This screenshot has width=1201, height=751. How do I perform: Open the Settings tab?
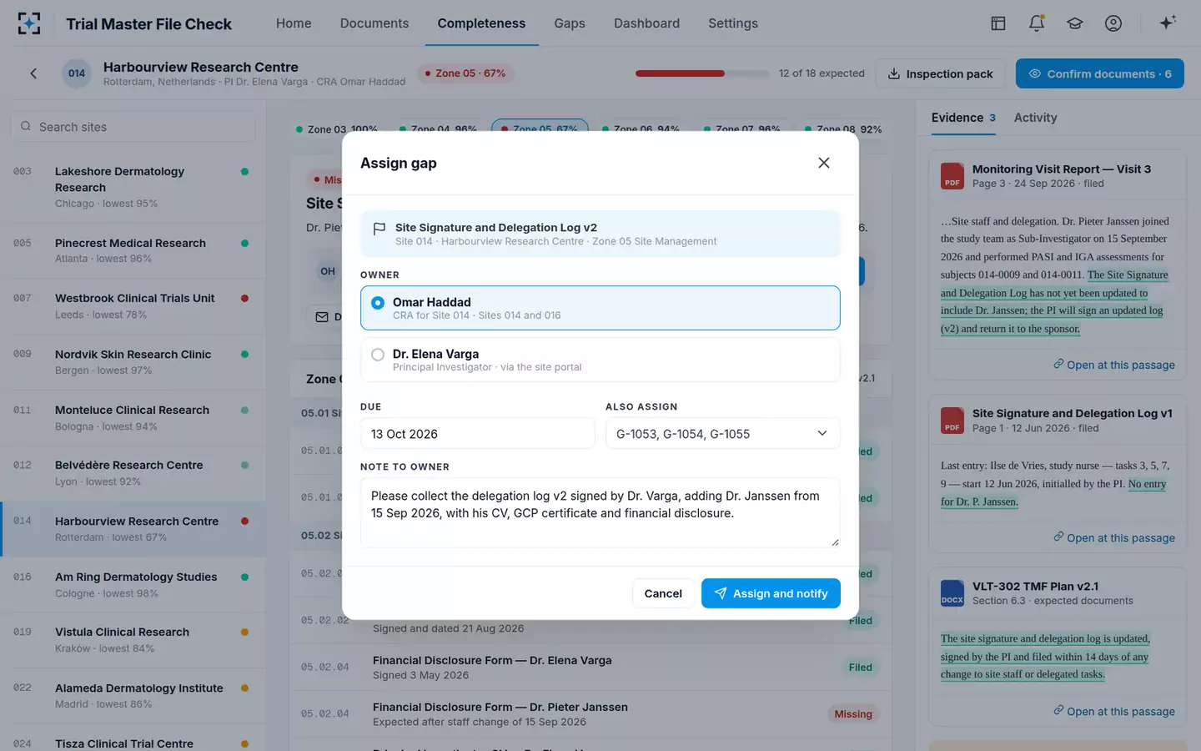coord(733,23)
